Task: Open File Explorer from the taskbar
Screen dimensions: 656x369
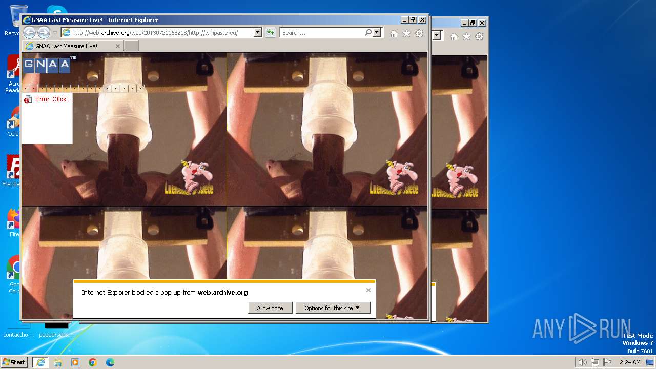Action: tap(58, 362)
